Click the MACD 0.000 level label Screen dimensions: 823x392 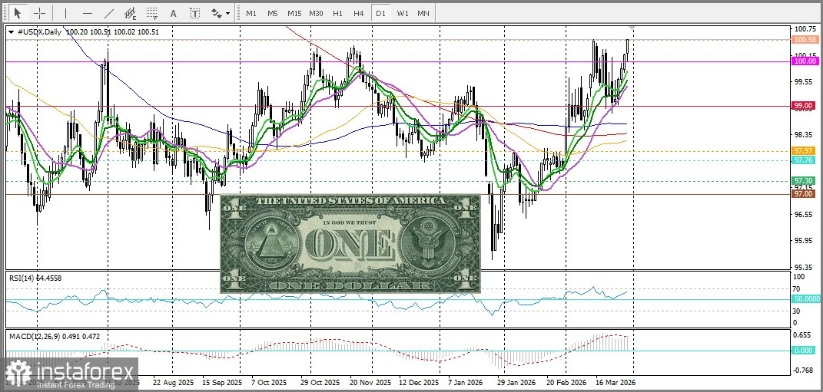803,350
